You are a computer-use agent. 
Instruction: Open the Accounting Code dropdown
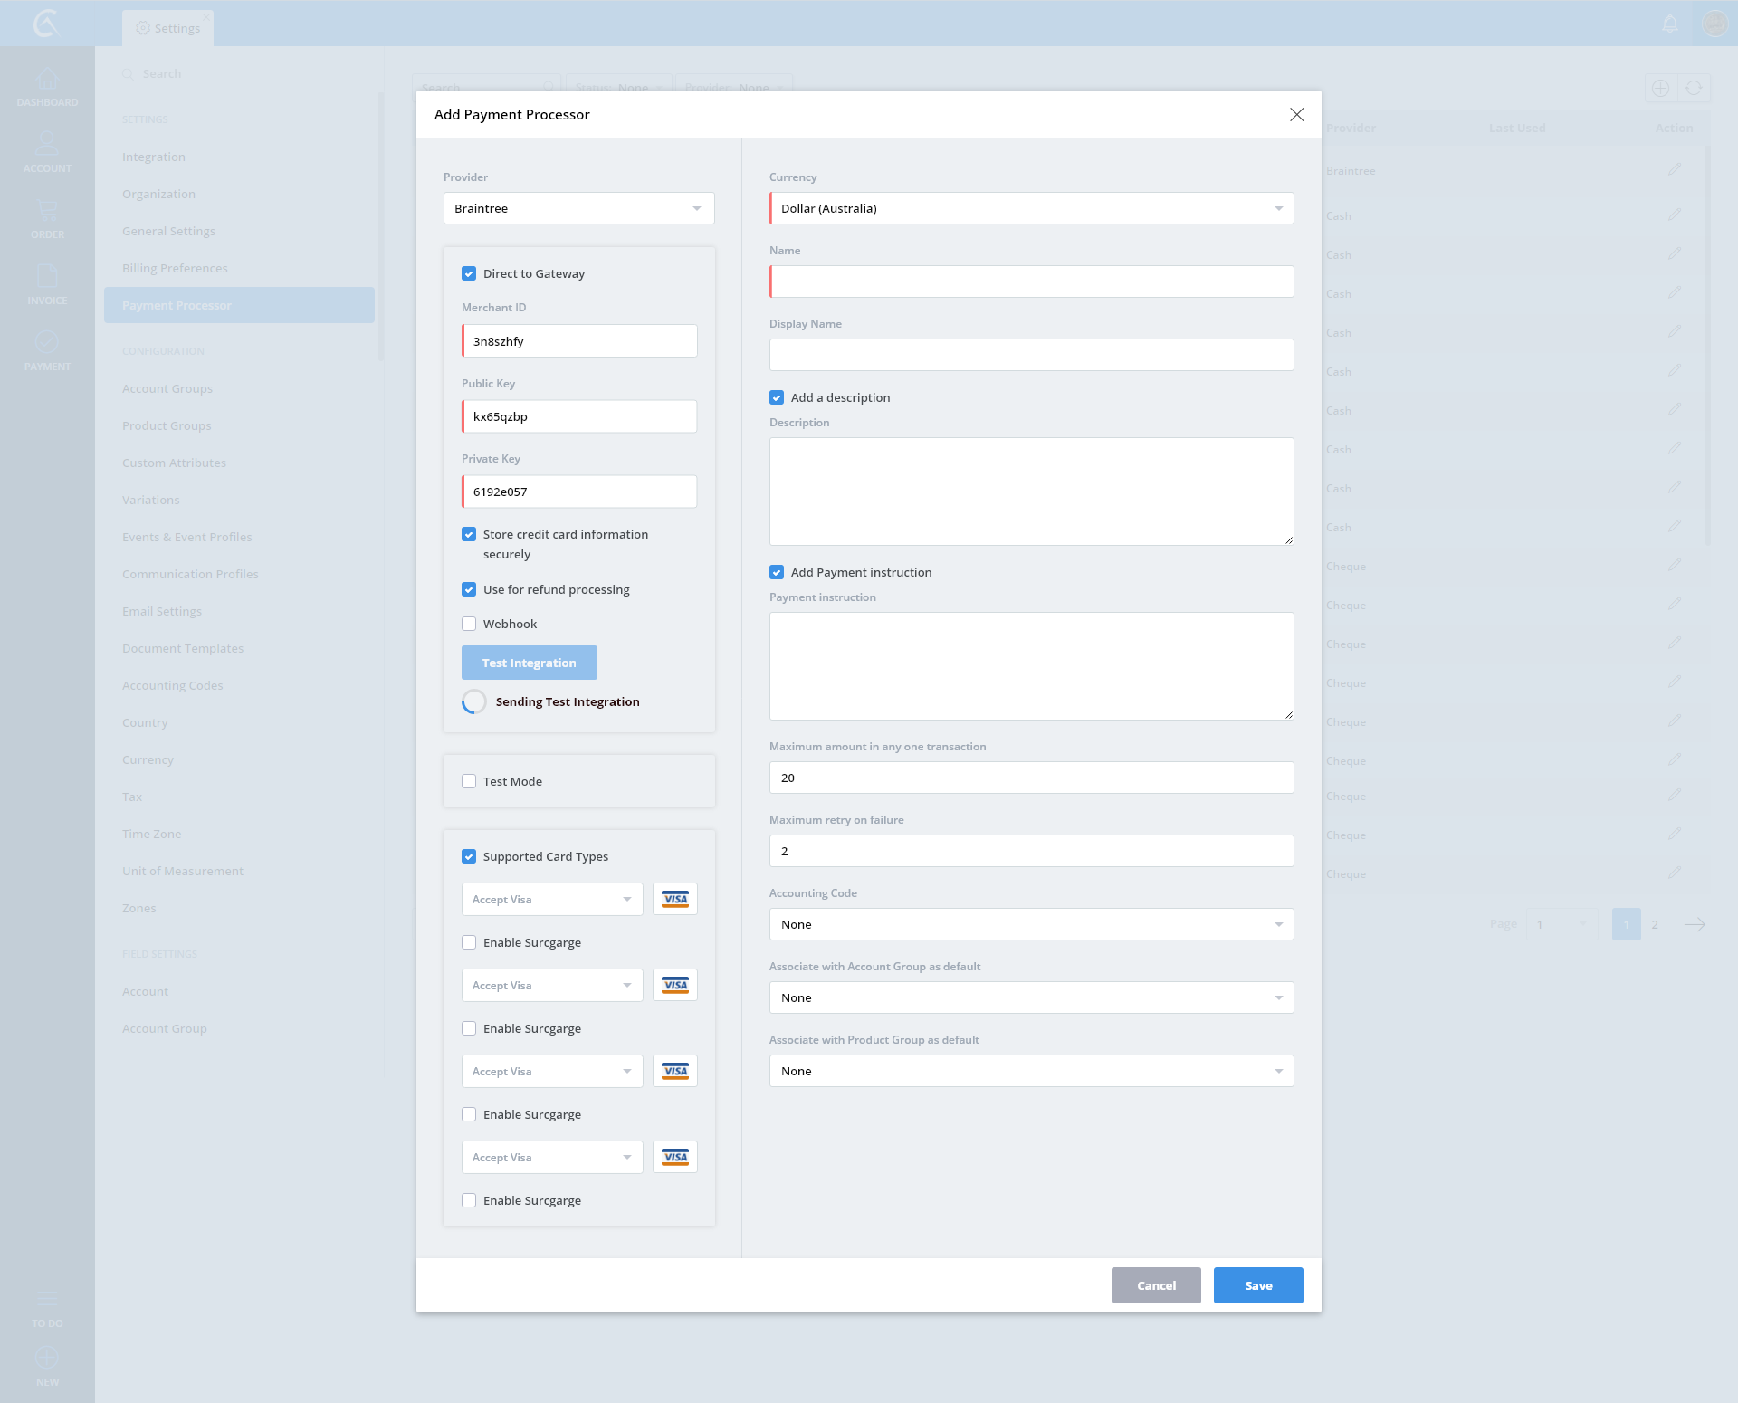pyautogui.click(x=1031, y=924)
